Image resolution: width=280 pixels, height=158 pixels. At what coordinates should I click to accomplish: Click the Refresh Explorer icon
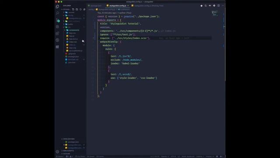pos(80,9)
